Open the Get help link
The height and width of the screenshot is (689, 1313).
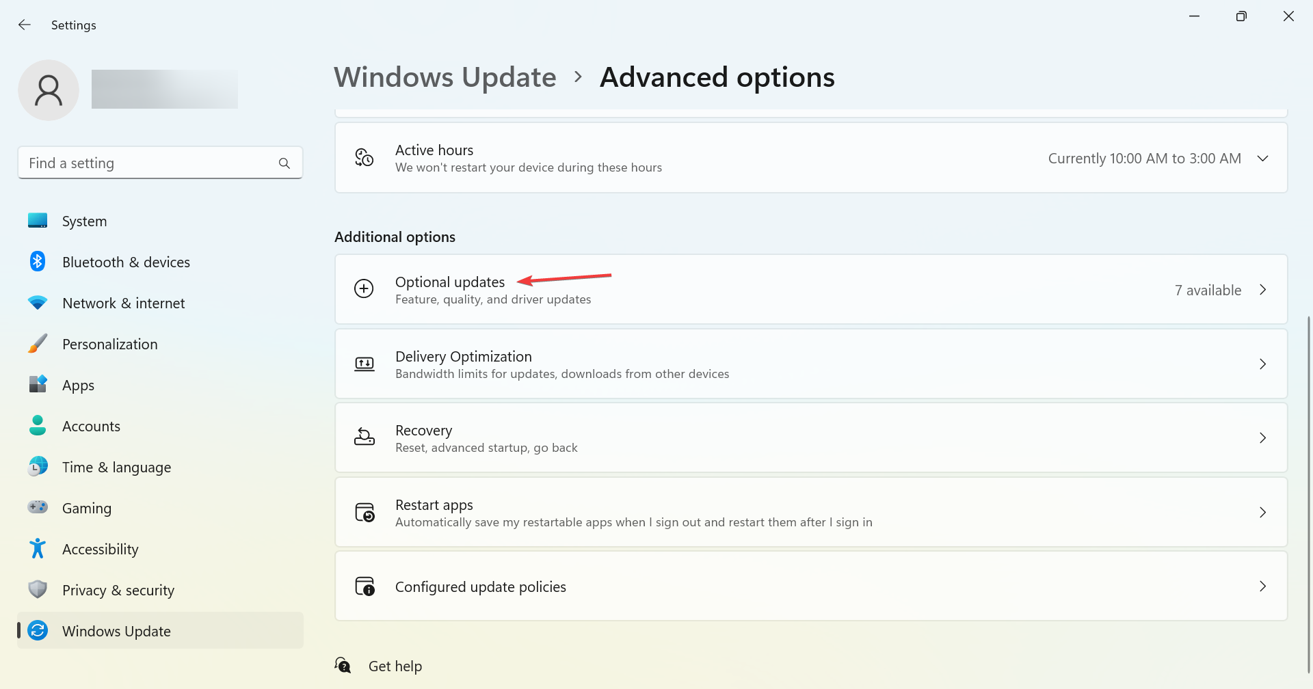395,665
